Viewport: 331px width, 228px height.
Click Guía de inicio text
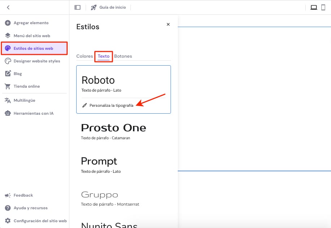click(x=112, y=7)
